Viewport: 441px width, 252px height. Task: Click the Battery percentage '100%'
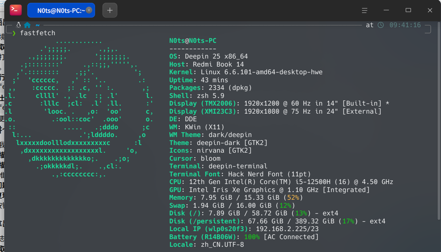click(252, 237)
